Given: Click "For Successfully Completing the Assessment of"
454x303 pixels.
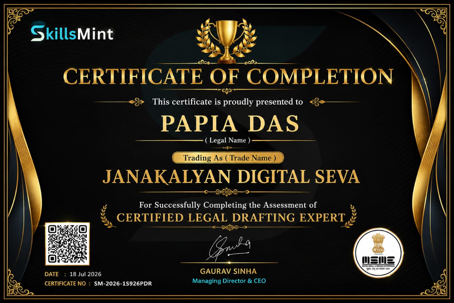Looking at the screenshot, I should coord(228,205).
